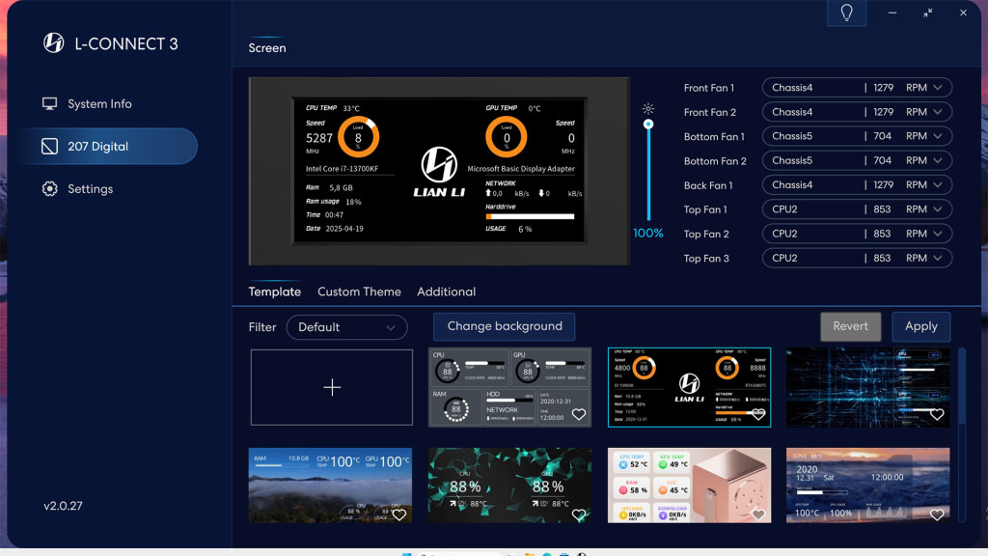Click the "Front Fan 1" label
This screenshot has height=556, width=988.
click(709, 88)
